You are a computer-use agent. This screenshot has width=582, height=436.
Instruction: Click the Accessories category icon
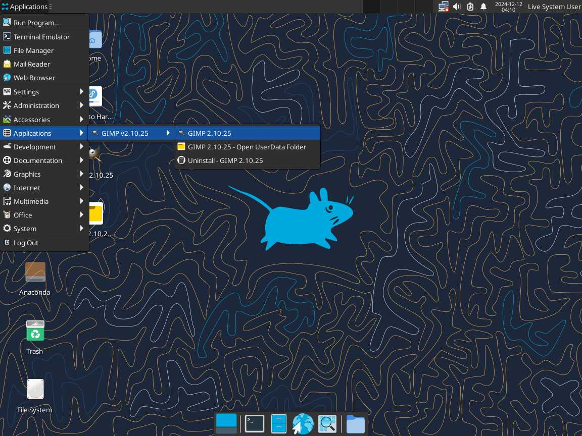pyautogui.click(x=7, y=119)
